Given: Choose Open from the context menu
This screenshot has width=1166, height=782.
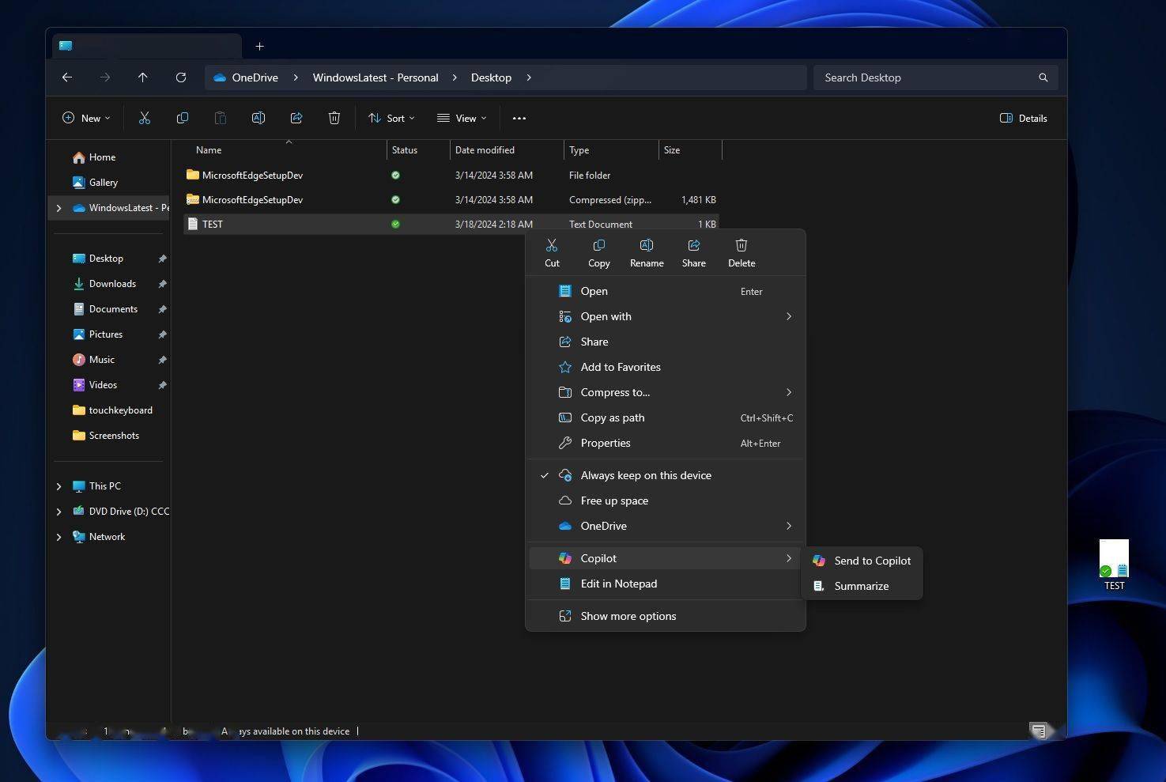Looking at the screenshot, I should coord(666,291).
